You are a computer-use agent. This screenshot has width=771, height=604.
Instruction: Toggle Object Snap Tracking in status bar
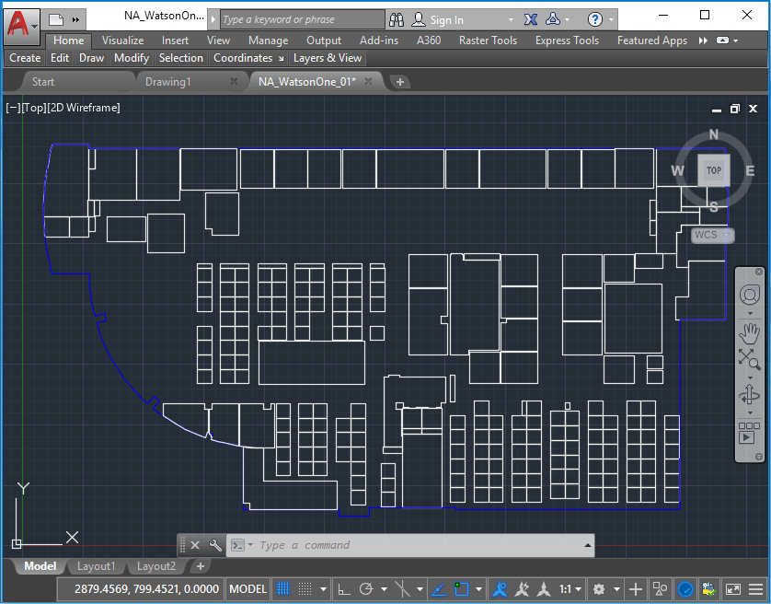coord(439,588)
